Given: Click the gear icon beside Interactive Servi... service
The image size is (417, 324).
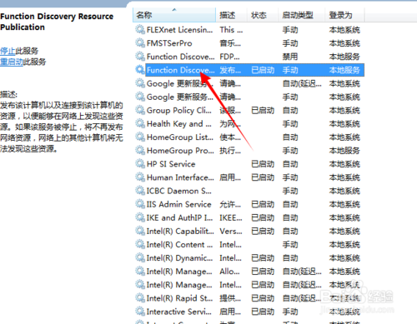Looking at the screenshot, I should [140, 312].
